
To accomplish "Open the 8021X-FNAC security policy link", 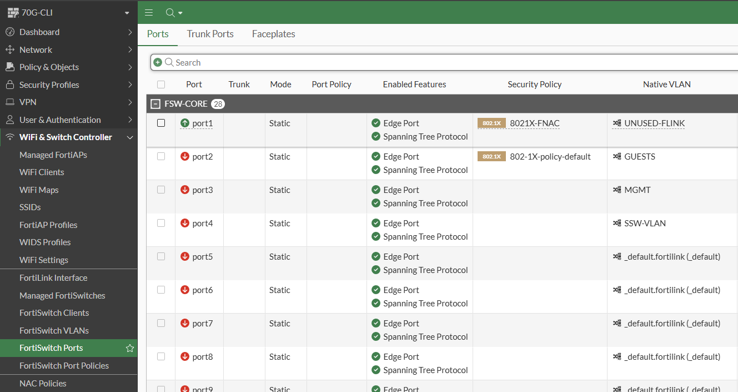I will 535,123.
